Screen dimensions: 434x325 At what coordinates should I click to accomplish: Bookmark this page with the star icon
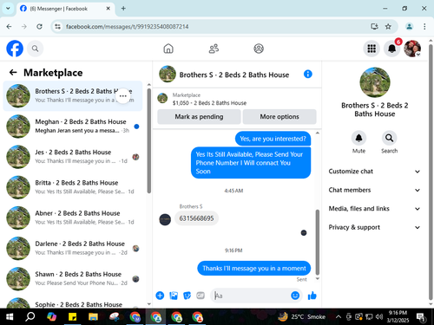(388, 27)
